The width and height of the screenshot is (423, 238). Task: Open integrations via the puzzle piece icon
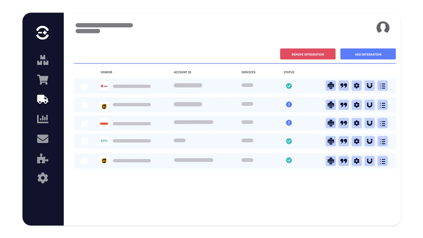(42, 158)
